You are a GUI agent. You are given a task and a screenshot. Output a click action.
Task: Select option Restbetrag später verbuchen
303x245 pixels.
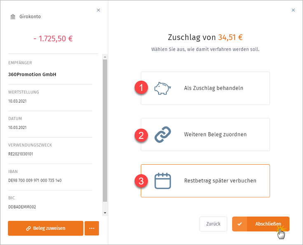205,181
